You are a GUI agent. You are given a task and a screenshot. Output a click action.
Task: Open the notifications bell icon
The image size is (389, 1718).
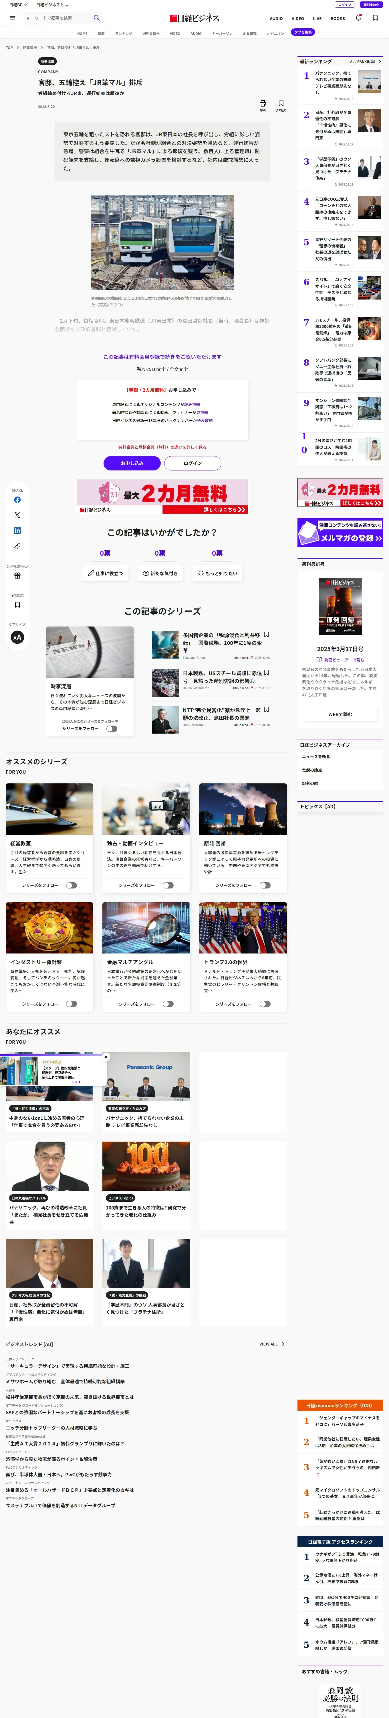point(358,18)
